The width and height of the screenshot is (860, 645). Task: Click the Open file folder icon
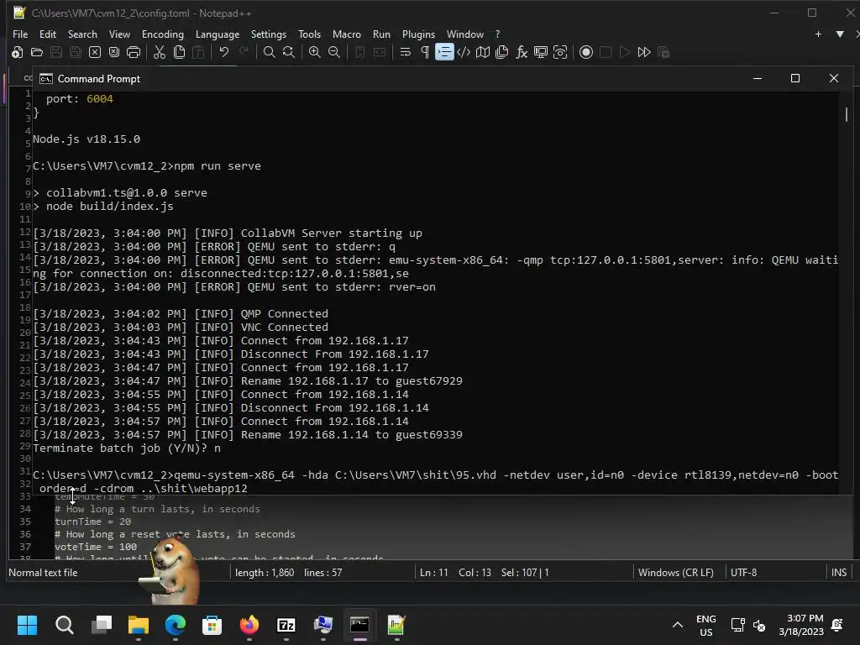(x=37, y=52)
